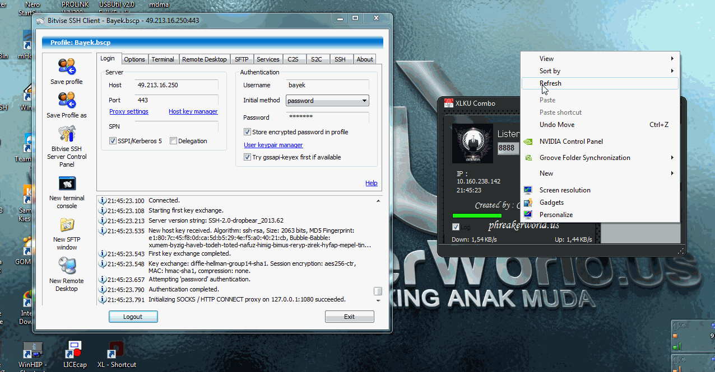
Task: Enable the Delegation checkbox
Action: [173, 141]
